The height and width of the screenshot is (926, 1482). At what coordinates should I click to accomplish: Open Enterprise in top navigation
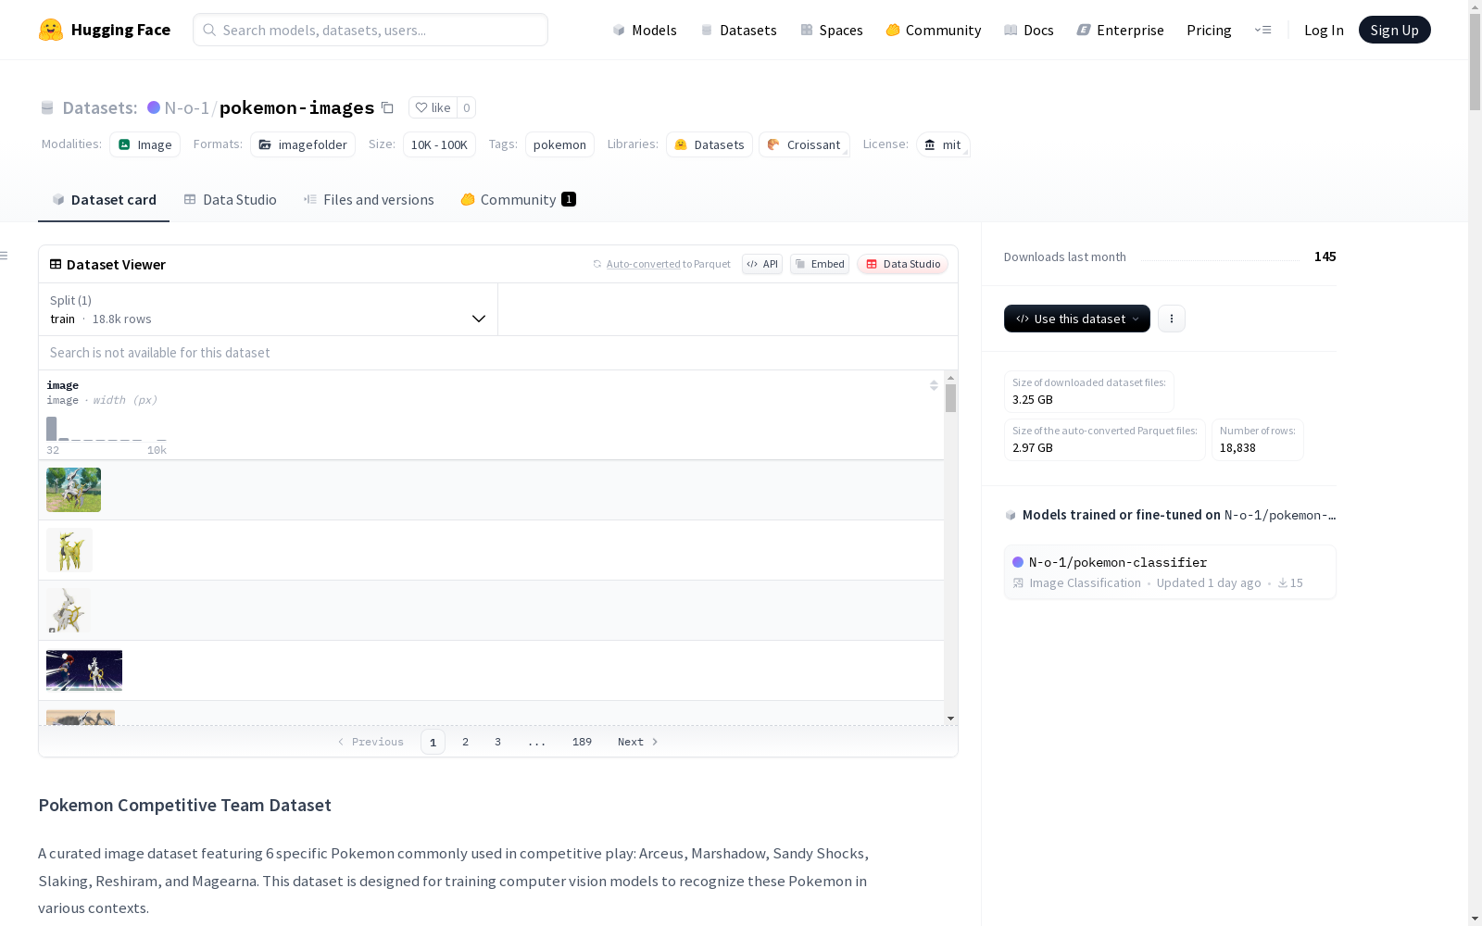tap(1121, 30)
